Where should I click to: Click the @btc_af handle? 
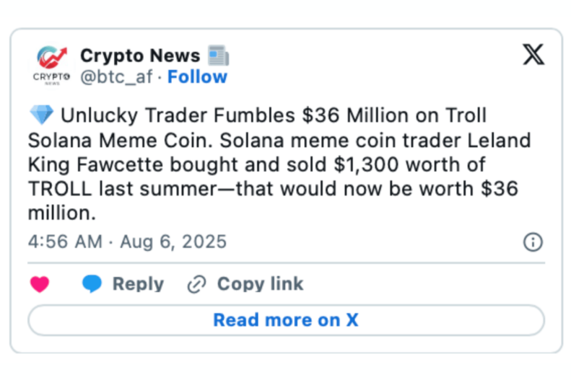[116, 77]
